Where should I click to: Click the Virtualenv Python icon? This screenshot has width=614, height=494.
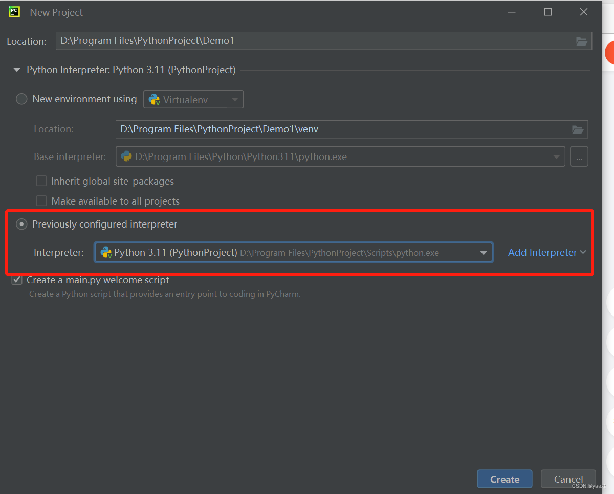pos(154,100)
